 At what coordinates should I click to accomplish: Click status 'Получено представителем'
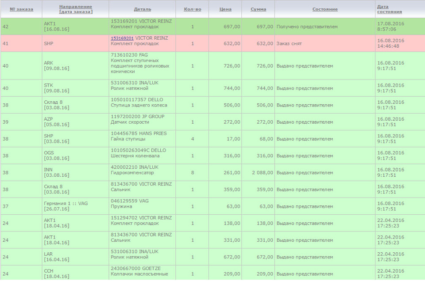coord(307,27)
